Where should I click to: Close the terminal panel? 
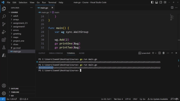click(176, 53)
